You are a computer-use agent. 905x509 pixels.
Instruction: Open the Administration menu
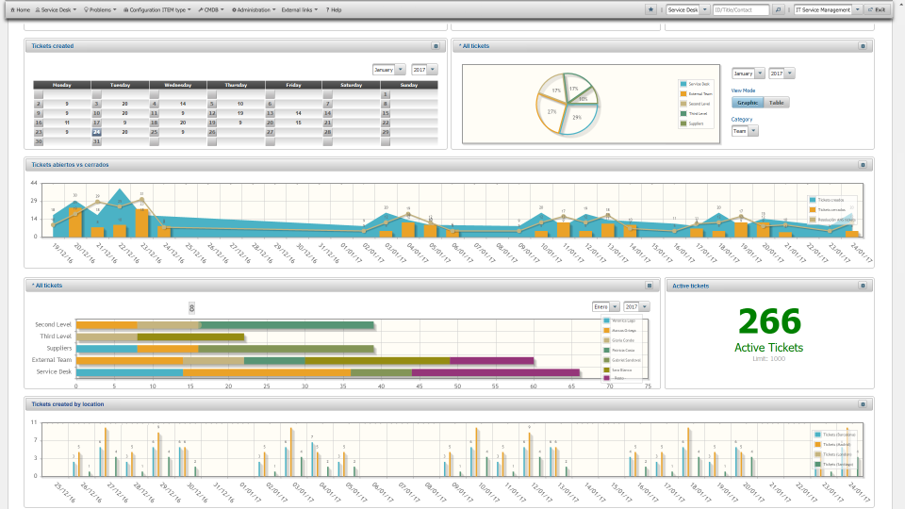[x=254, y=9]
